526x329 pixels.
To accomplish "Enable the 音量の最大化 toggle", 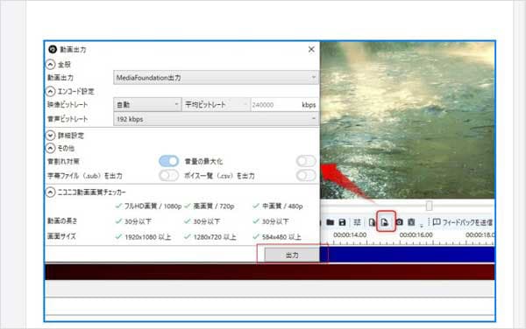I will tap(306, 161).
